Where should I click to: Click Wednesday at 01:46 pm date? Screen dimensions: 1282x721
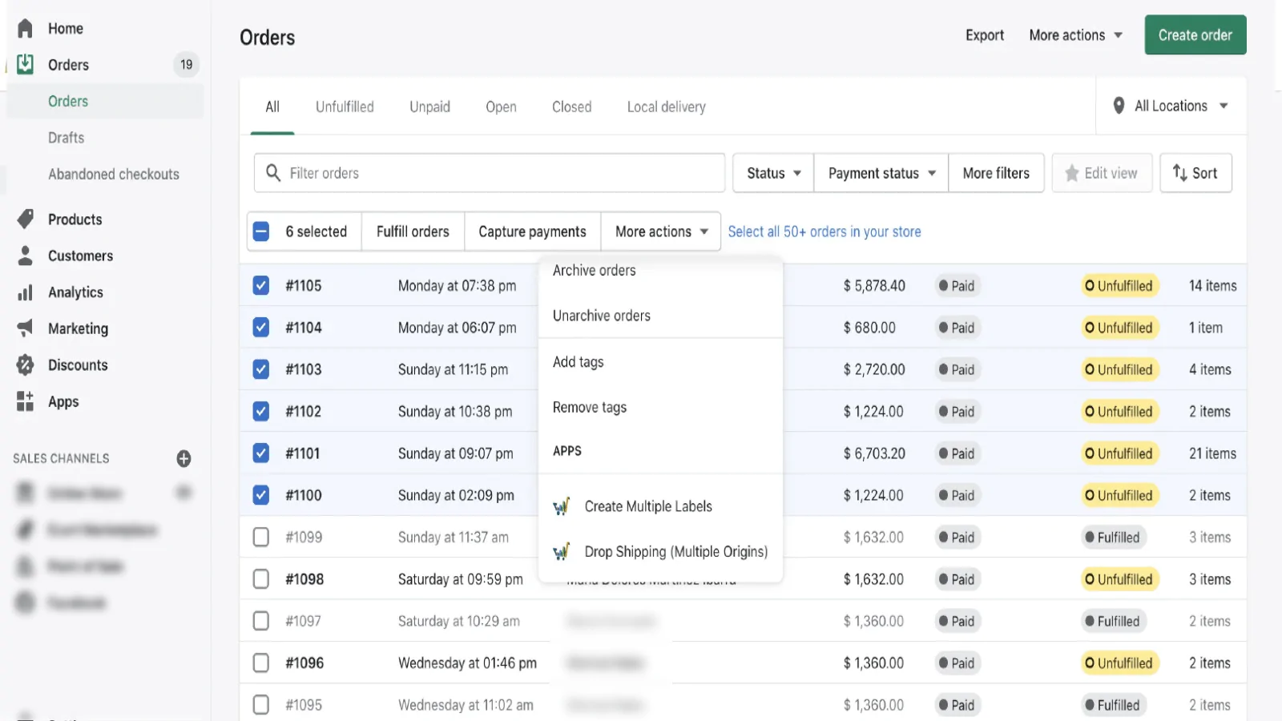(x=467, y=663)
